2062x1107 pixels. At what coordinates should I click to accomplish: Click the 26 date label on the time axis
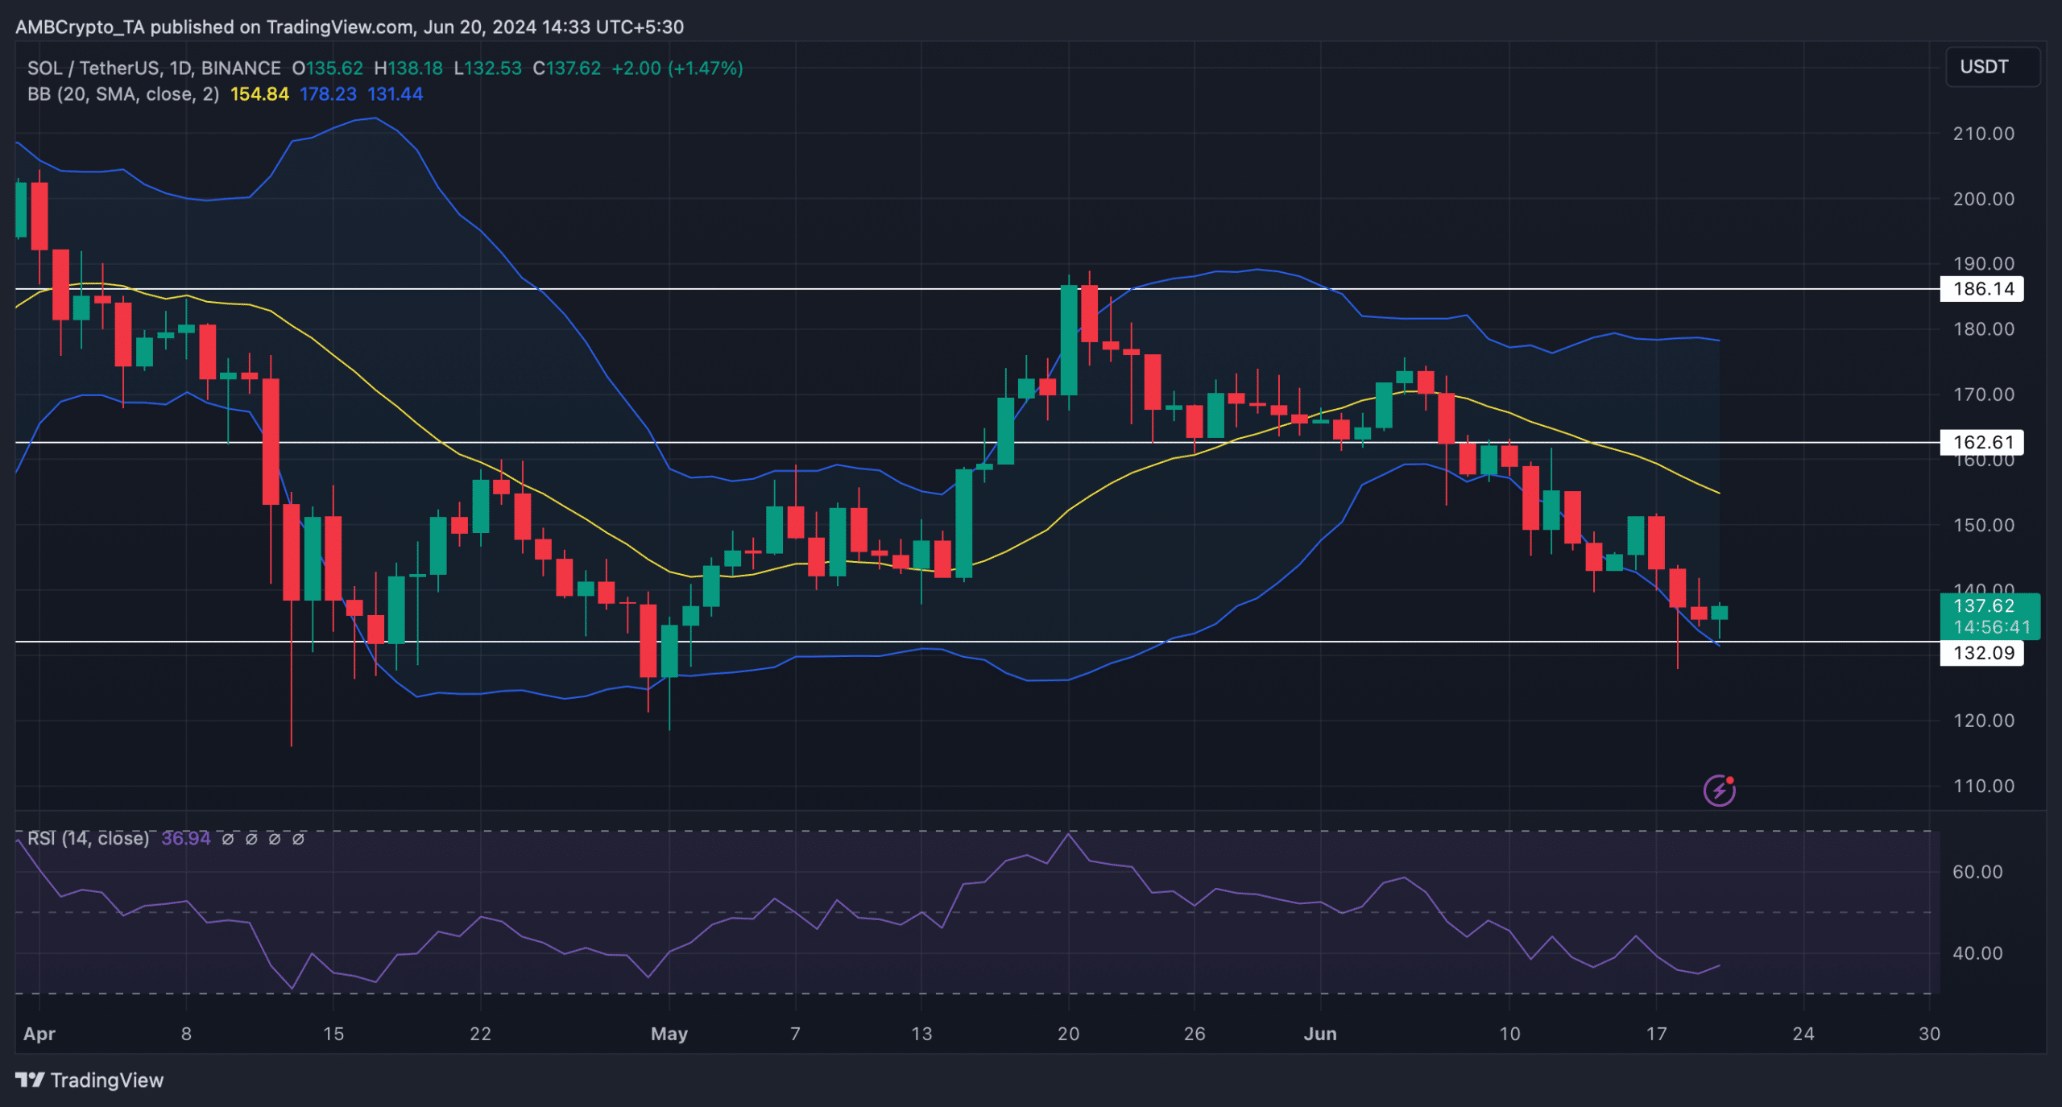(x=1194, y=1034)
